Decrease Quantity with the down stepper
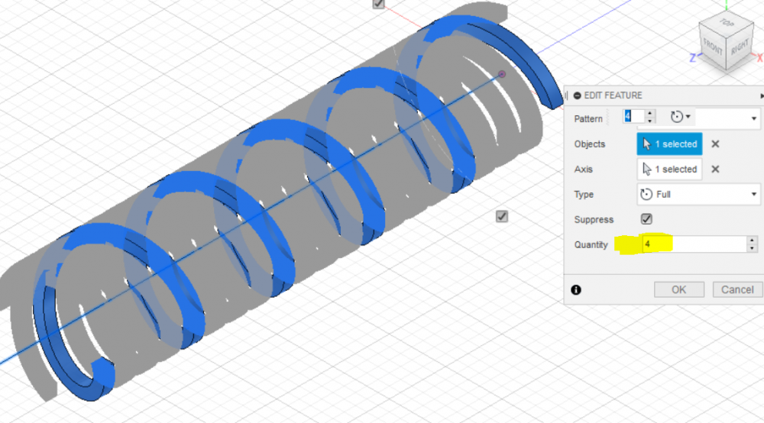The image size is (764, 423). pos(752,248)
